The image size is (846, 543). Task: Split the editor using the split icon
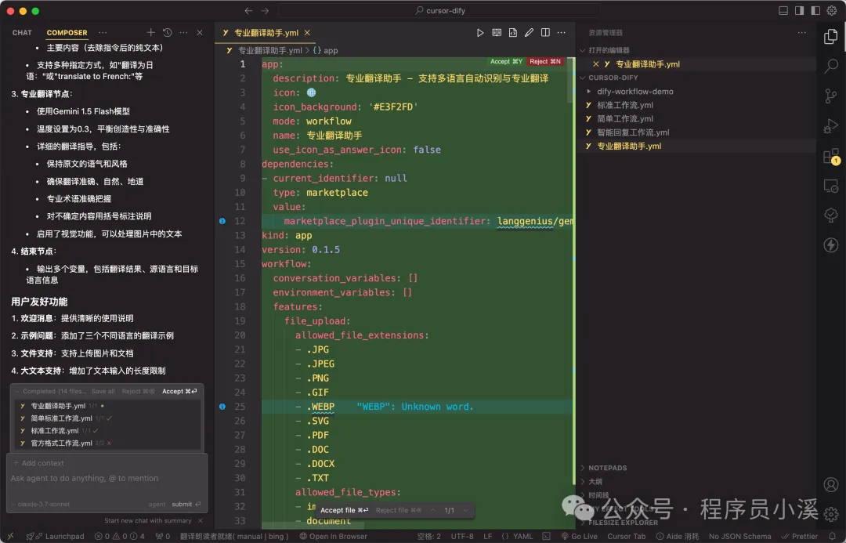pyautogui.click(x=544, y=32)
